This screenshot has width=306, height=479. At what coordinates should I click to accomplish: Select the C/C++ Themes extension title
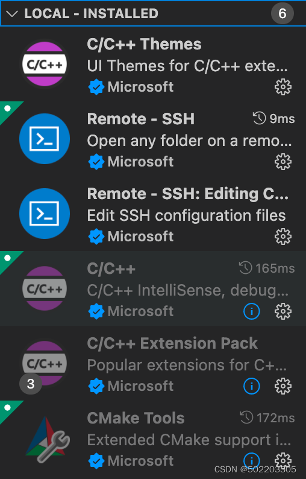[145, 44]
